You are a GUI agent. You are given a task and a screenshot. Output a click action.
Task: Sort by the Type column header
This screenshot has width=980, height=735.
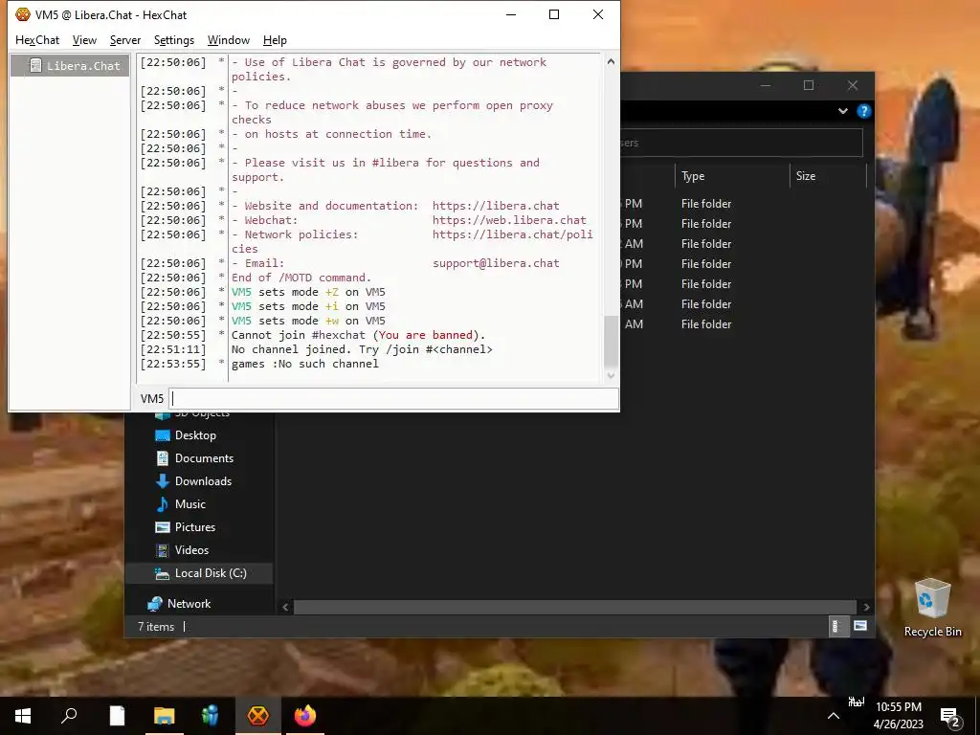(x=732, y=176)
